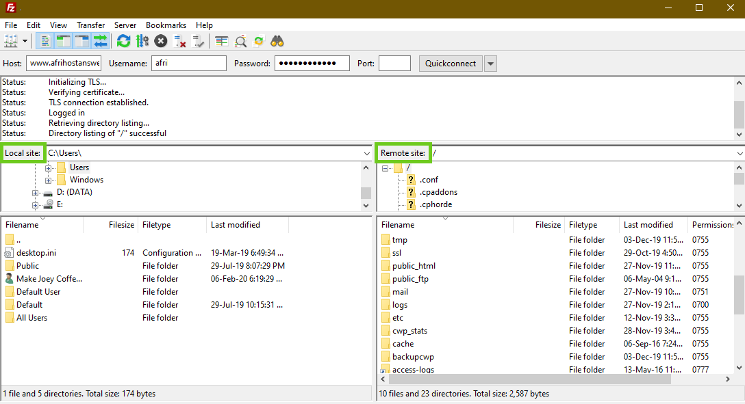Expand the D: (DATA) drive node

pos(36,193)
